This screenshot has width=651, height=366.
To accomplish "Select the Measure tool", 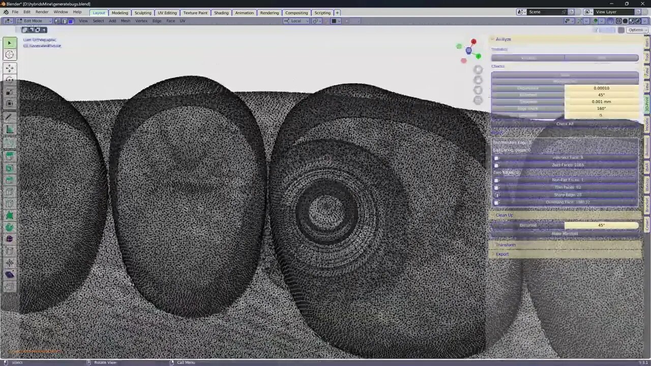I will 10,129.
